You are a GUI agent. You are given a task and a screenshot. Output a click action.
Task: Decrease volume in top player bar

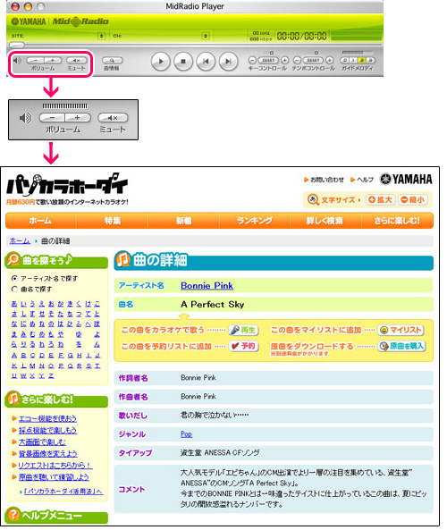35,61
